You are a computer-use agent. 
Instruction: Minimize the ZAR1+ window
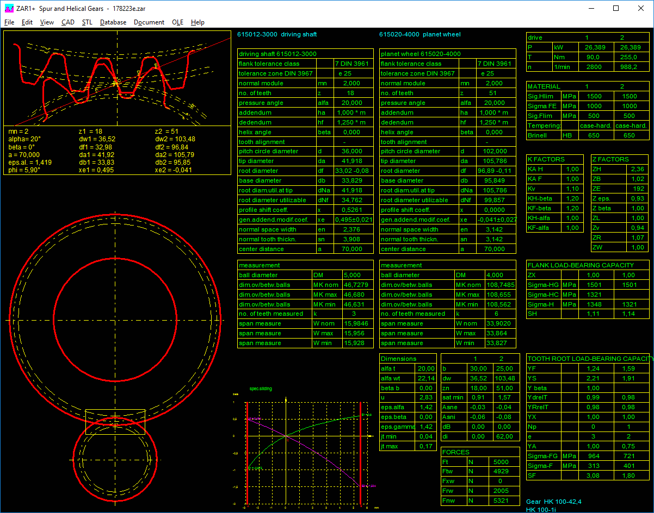(591, 9)
